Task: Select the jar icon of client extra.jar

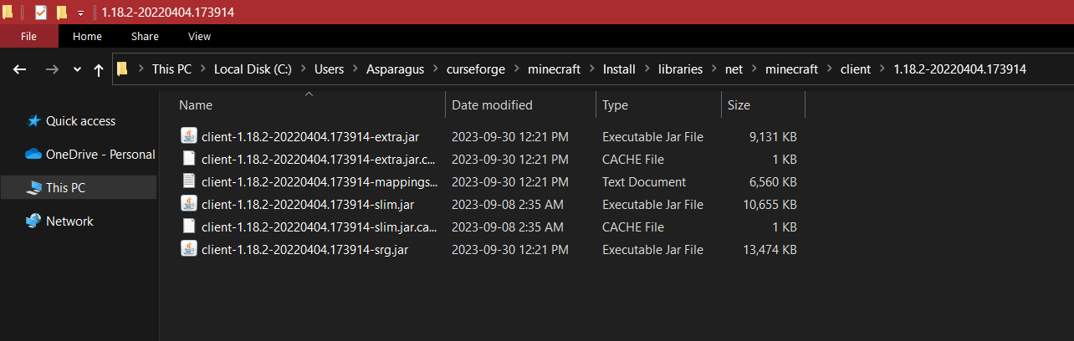Action: pyautogui.click(x=189, y=136)
